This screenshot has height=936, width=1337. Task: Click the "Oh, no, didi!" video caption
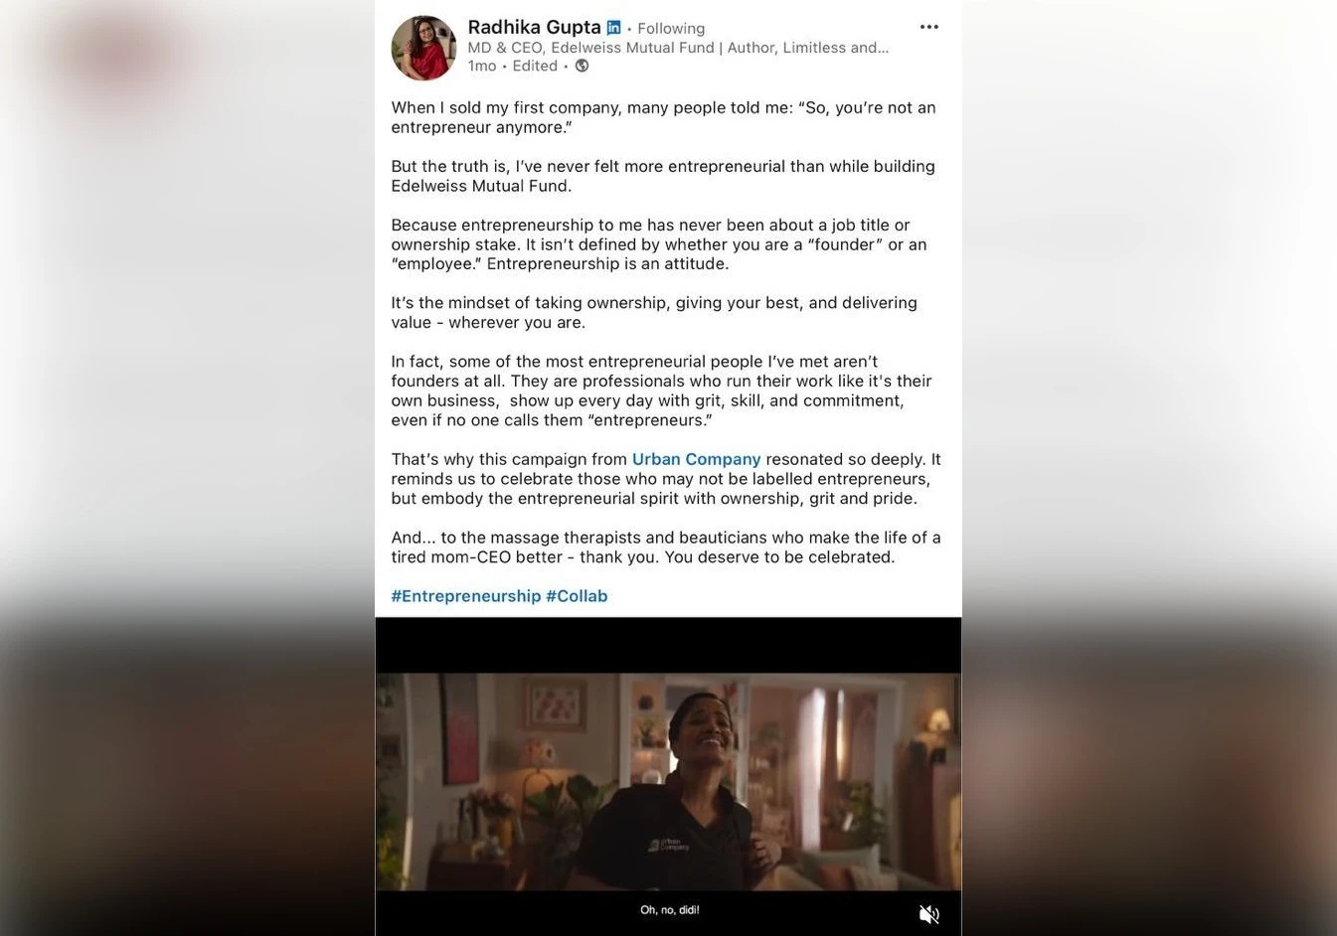point(669,910)
